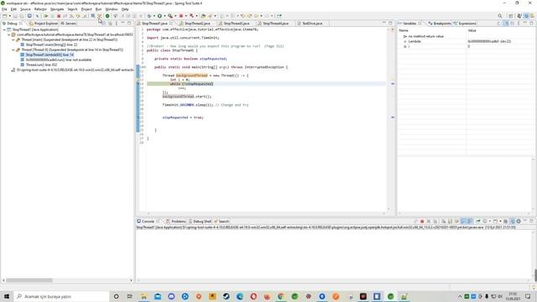Click the Step Over toolbar icon
Image resolution: width=537 pixels, height=302 pixels.
coord(78,16)
